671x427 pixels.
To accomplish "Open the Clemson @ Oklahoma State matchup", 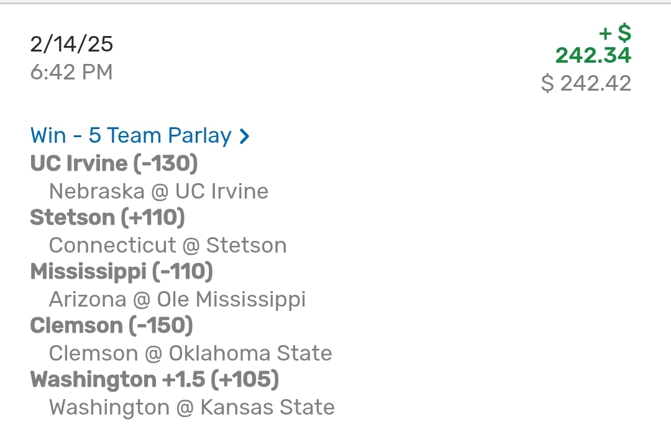I will point(190,353).
